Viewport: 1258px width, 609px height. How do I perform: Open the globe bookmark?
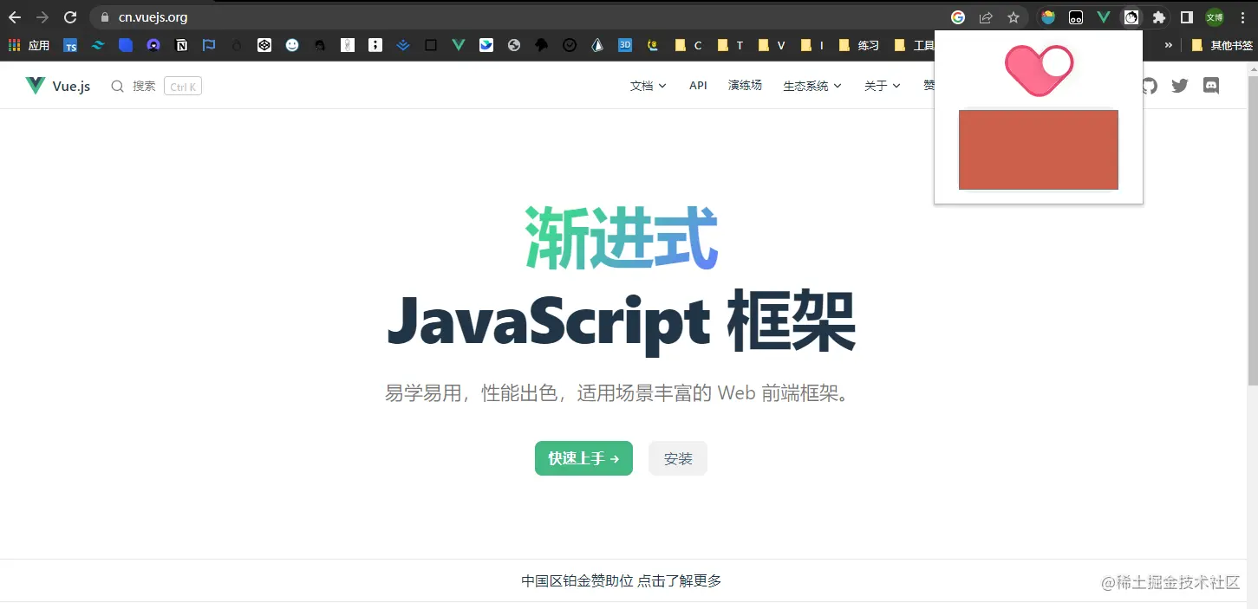514,45
